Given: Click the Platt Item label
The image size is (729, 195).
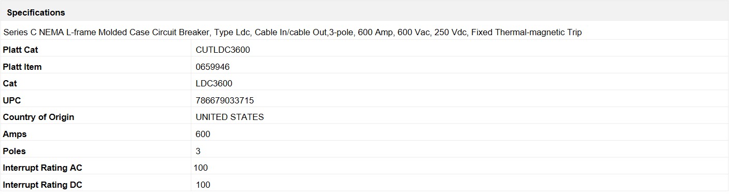Looking at the screenshot, I should click(22, 67).
